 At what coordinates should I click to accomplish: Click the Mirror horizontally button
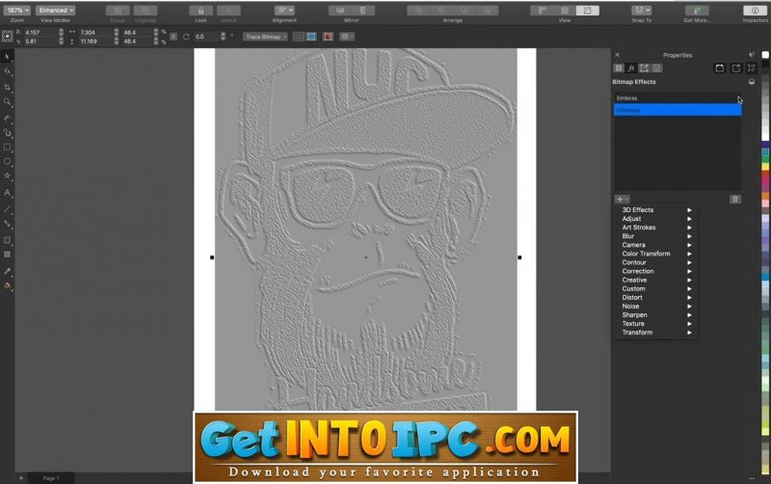click(x=340, y=11)
